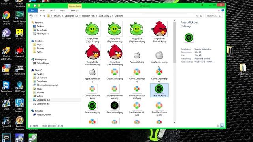The width and height of the screenshot is (253, 142).
Task: Click Specify date taken field
Action: (203, 49)
